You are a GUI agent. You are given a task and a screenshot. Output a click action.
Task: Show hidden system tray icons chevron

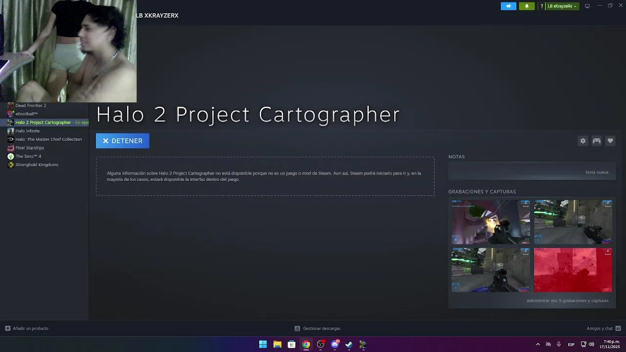click(537, 344)
